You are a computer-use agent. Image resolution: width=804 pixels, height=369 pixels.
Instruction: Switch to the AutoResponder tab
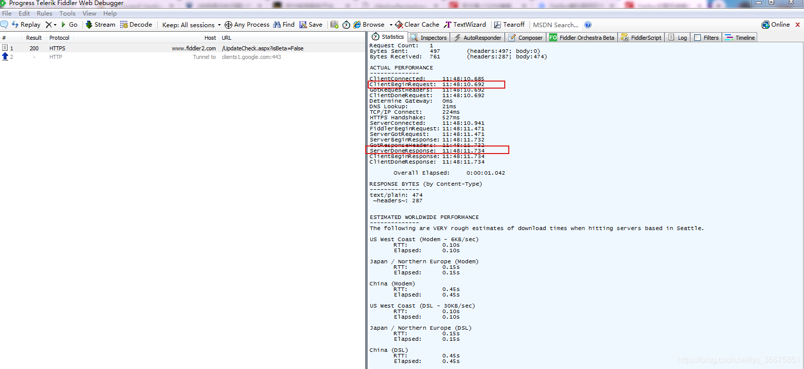click(x=478, y=38)
